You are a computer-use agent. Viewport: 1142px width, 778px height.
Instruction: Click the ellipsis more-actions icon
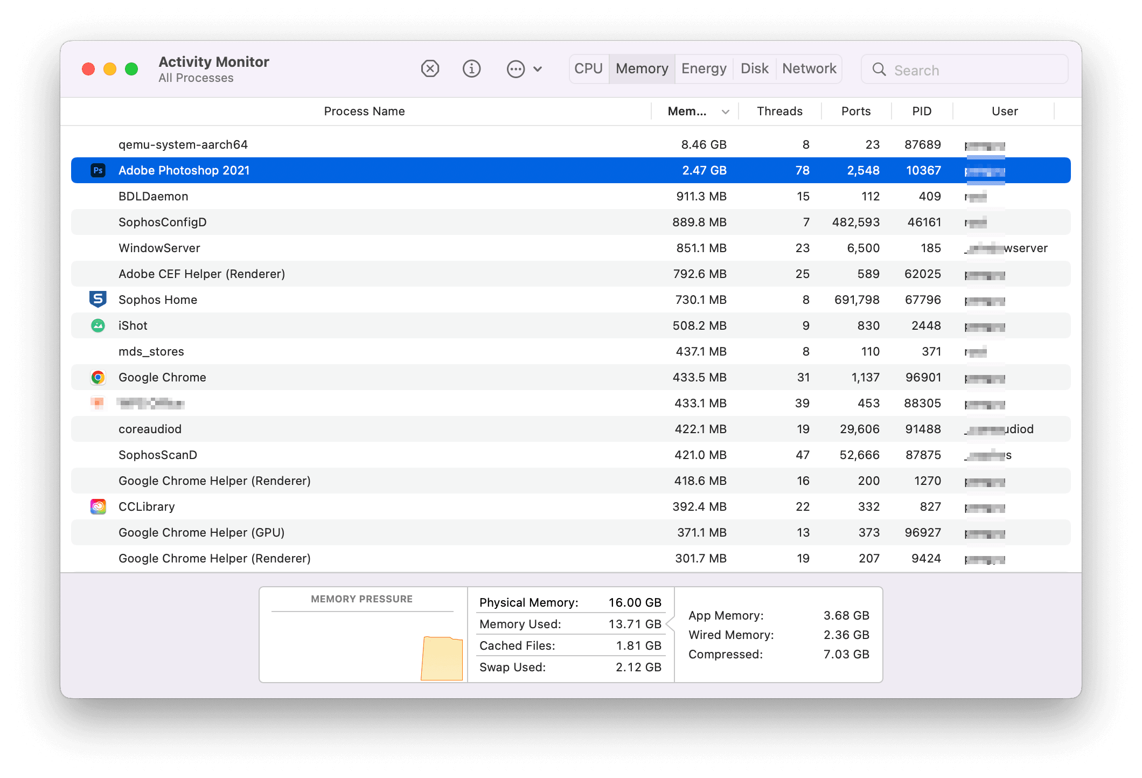point(516,69)
